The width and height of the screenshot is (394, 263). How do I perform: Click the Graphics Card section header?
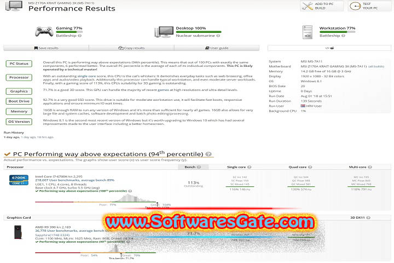[19, 218]
